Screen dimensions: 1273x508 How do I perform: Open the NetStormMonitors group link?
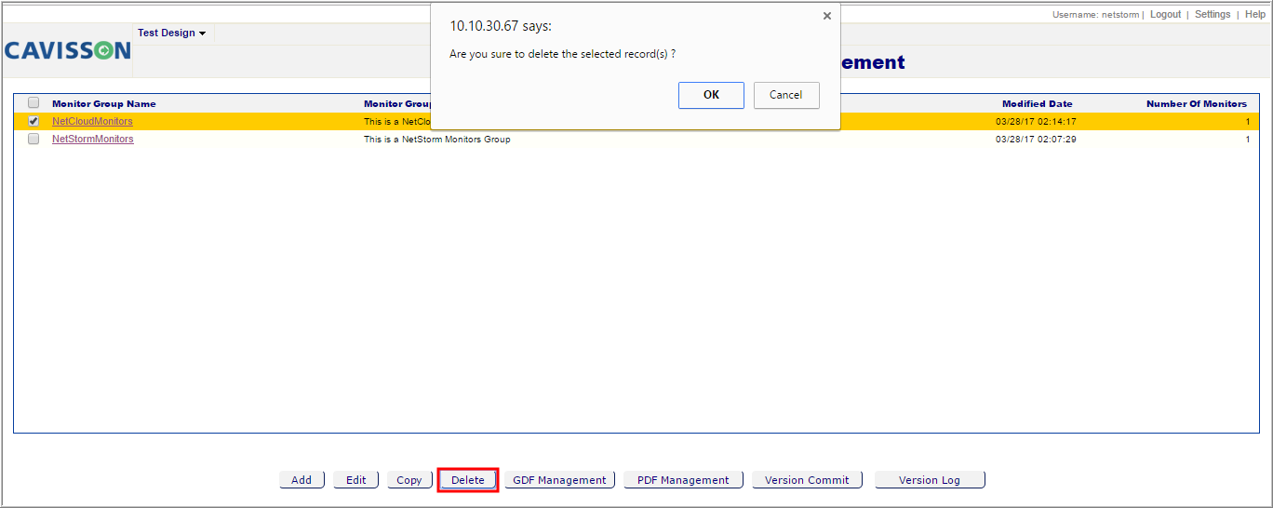93,139
